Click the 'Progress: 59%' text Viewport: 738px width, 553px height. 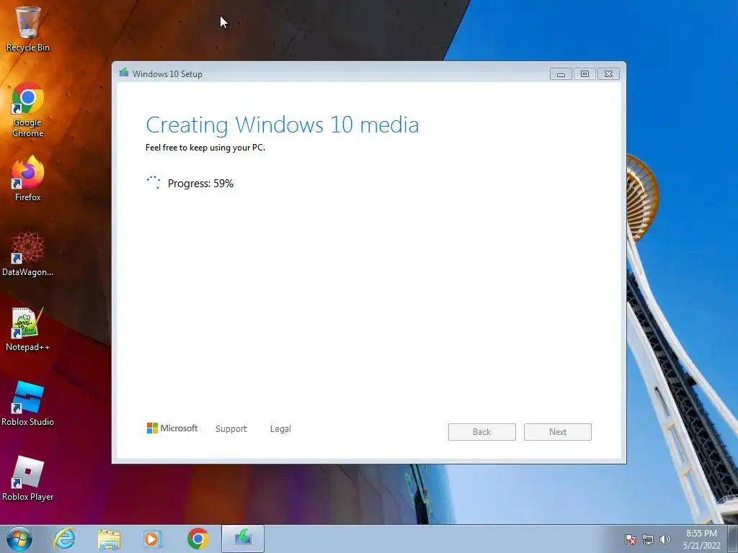click(200, 184)
